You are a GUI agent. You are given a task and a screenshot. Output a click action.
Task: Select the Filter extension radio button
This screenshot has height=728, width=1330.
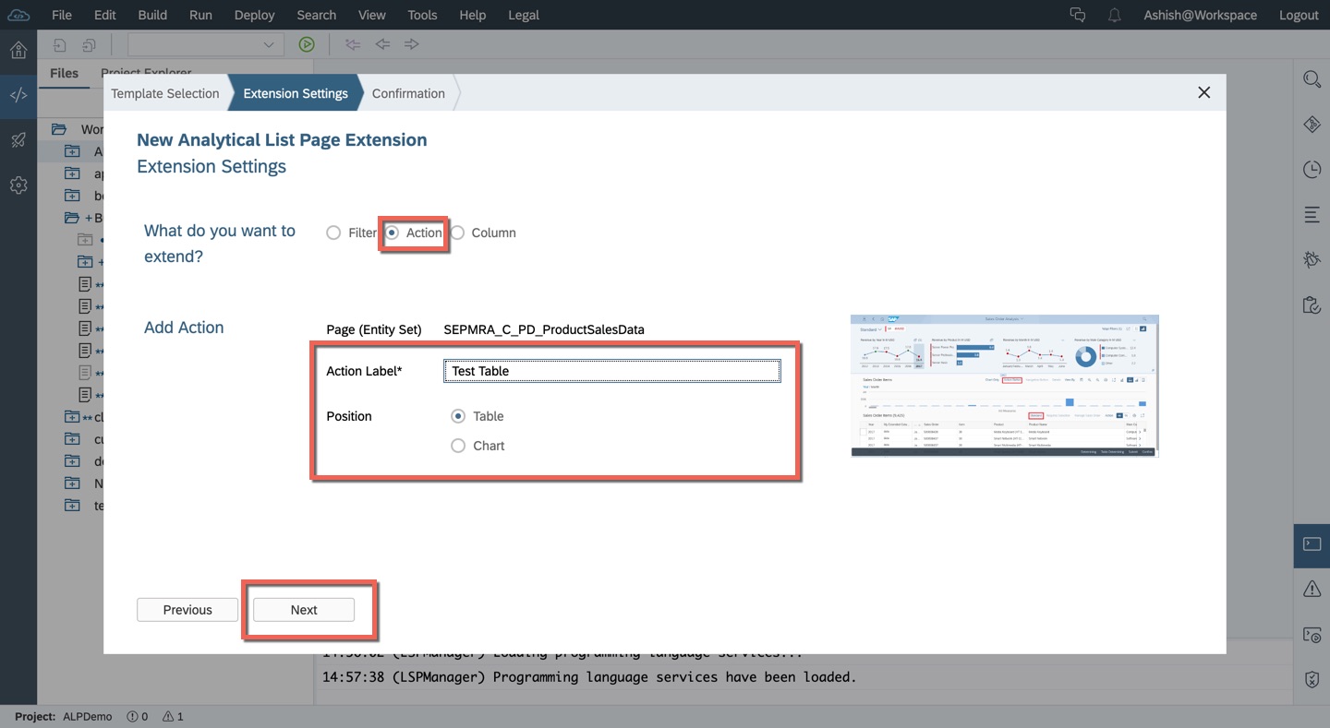coord(333,233)
